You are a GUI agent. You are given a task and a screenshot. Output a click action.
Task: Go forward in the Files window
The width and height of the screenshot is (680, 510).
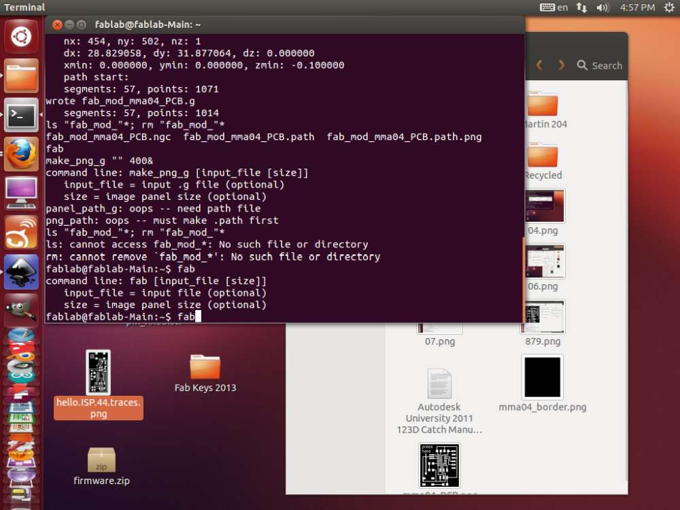[562, 65]
